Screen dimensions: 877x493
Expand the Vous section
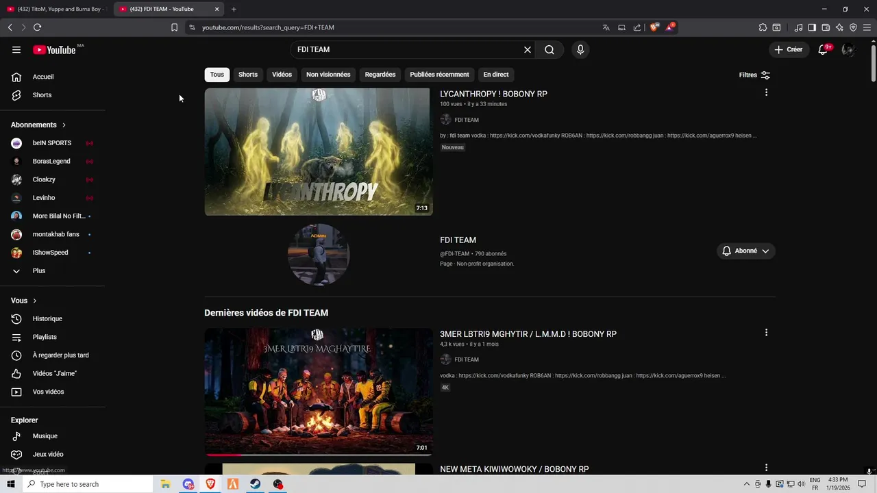click(24, 301)
